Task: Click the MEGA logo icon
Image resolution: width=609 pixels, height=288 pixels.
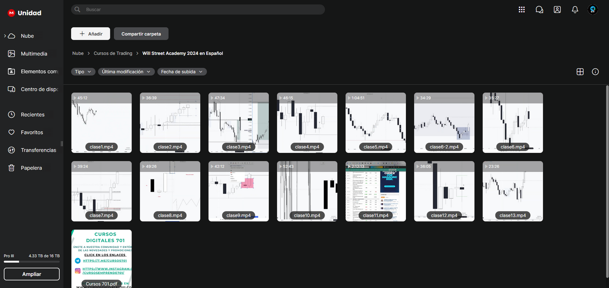Action: coord(11,13)
